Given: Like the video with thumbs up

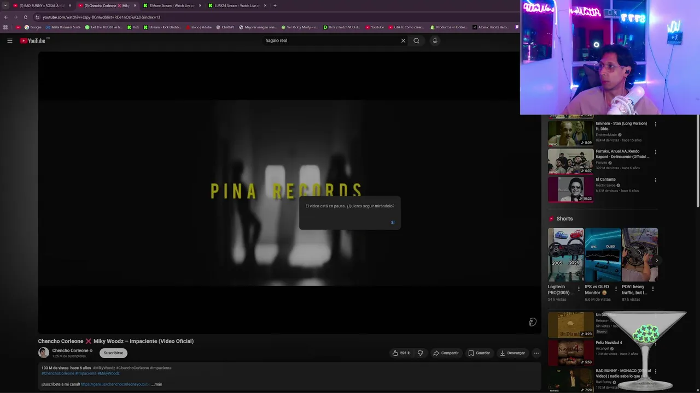Looking at the screenshot, I should point(401,353).
